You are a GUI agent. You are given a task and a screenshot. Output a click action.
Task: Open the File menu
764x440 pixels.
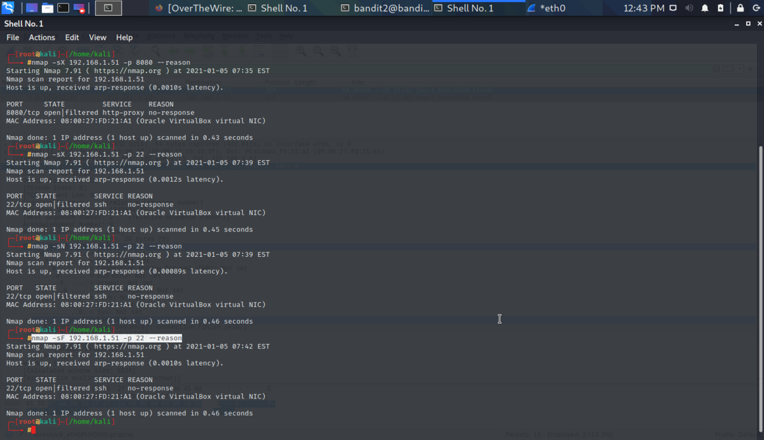pos(13,38)
